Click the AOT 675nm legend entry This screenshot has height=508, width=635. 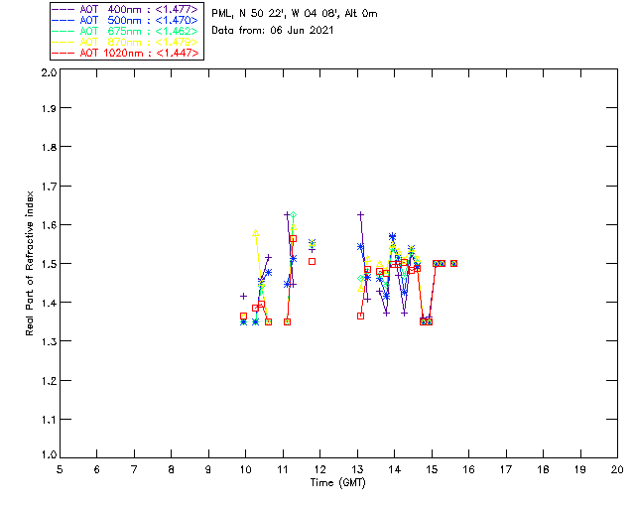126,31
